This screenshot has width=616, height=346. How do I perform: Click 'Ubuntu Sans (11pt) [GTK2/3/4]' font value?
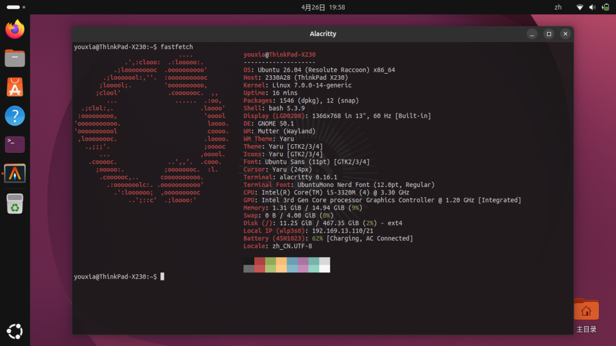pos(318,162)
